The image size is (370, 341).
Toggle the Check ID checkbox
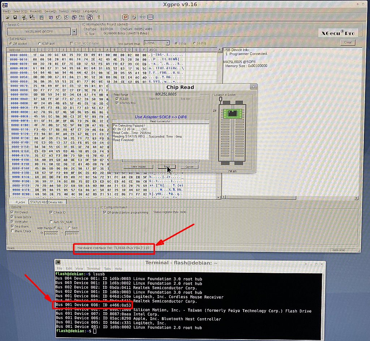coord(51,212)
